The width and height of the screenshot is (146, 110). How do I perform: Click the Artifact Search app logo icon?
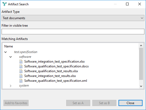(5, 4)
